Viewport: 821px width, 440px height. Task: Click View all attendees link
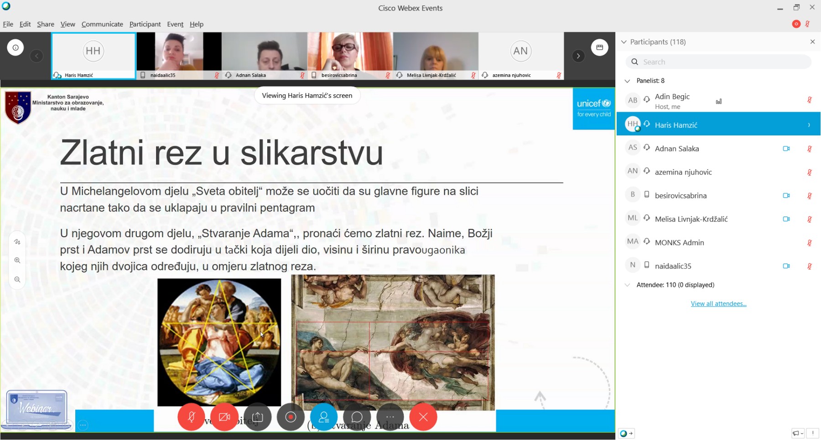pyautogui.click(x=718, y=304)
